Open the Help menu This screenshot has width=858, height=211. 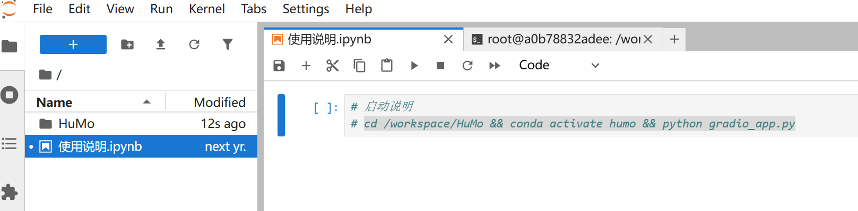pos(359,9)
